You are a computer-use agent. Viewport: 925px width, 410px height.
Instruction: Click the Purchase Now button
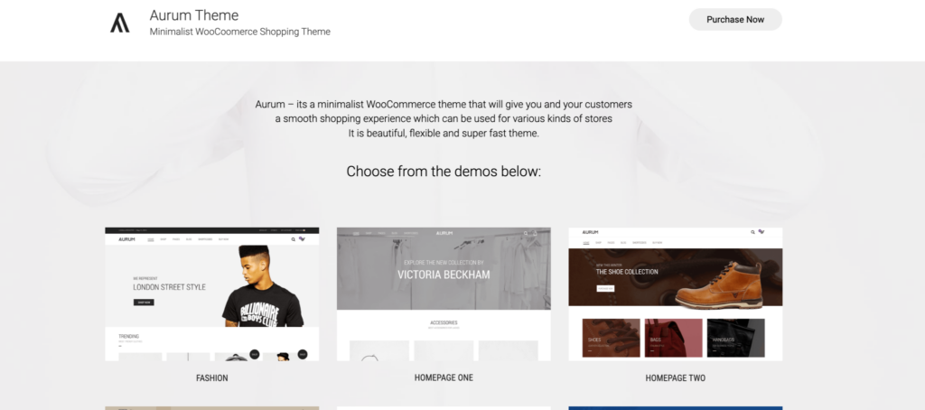pyautogui.click(x=735, y=20)
